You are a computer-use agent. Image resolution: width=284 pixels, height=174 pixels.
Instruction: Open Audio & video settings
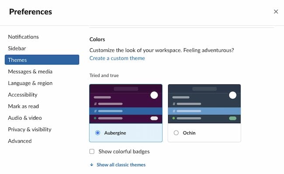coord(25,118)
